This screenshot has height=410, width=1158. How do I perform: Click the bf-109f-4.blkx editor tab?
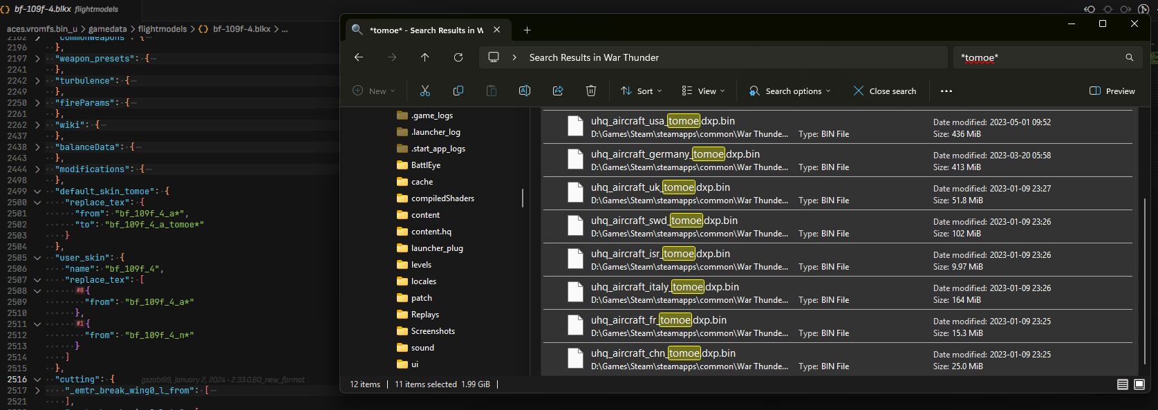(x=71, y=9)
